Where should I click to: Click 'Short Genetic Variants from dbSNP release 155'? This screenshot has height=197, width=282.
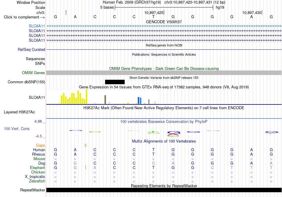(164, 78)
